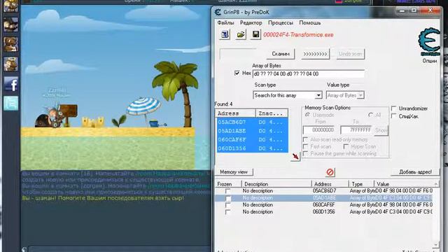Click the Description column header
The width and height of the screenshot is (448, 252).
point(276,184)
